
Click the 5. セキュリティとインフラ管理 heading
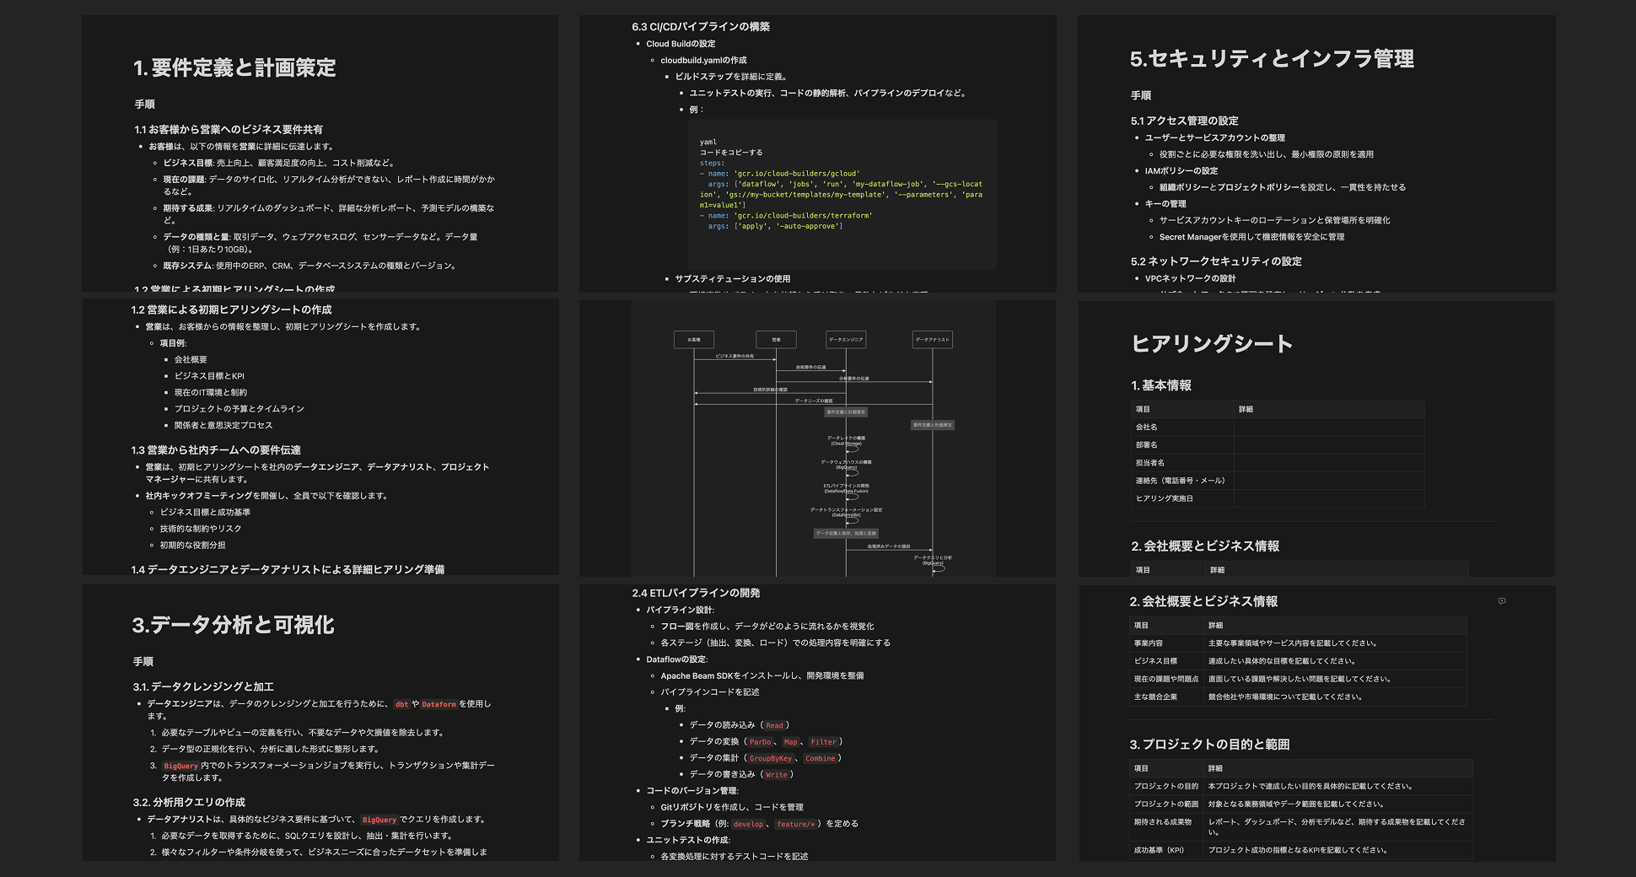tap(1272, 59)
